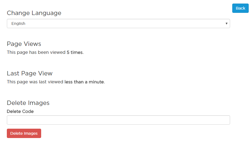Focus the Delete Code input field
Screen dimensions: 252x141
[118, 120]
